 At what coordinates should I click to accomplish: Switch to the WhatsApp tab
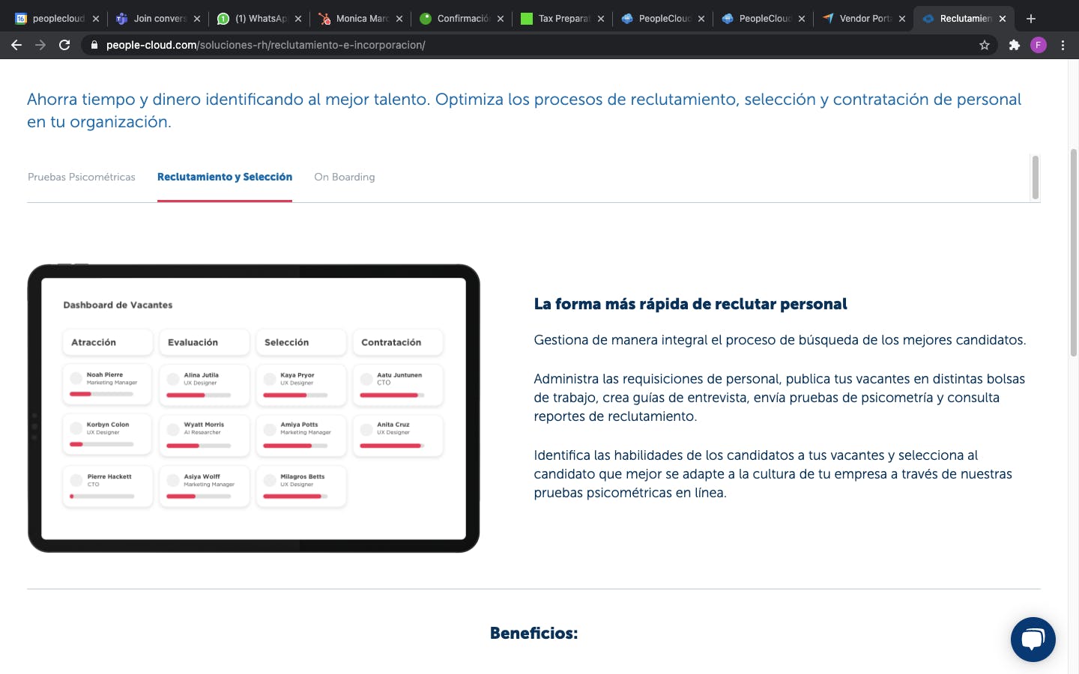point(260,19)
